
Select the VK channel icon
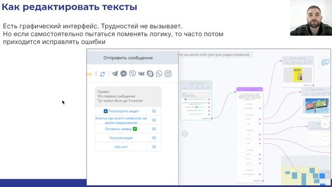[x=141, y=74]
